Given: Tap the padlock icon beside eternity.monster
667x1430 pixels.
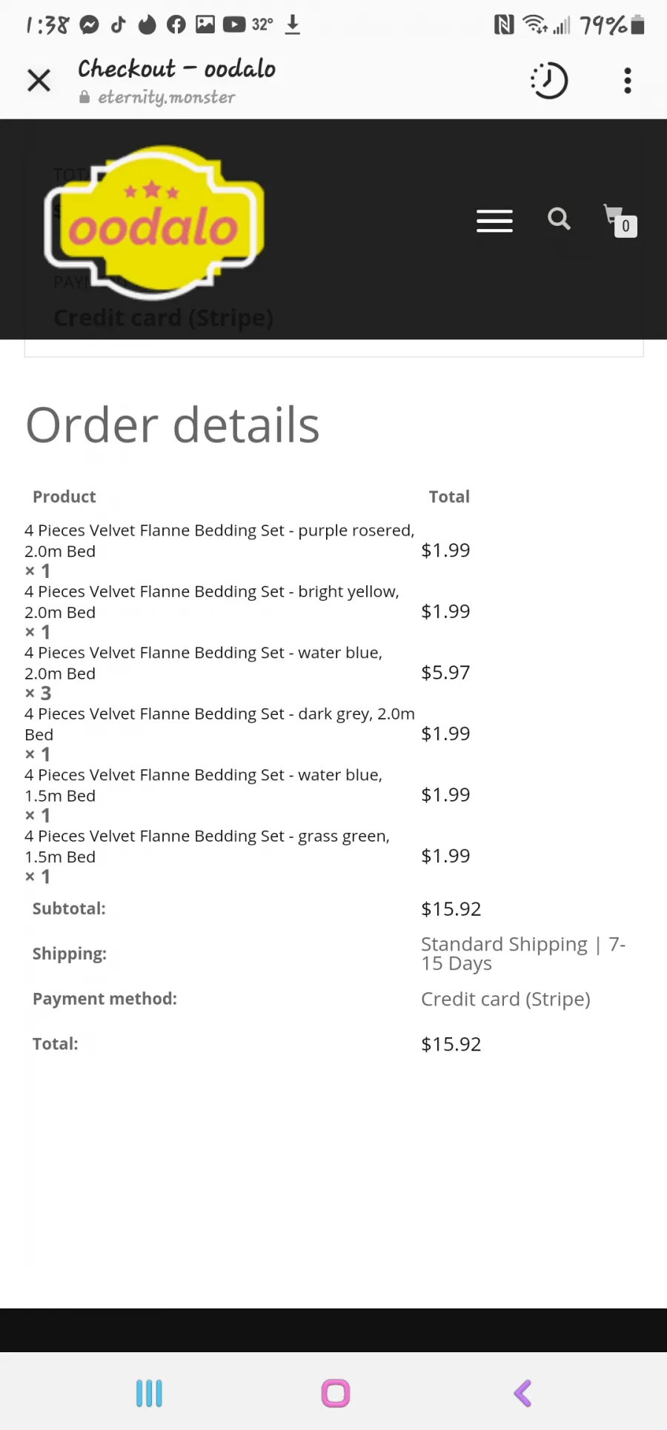Looking at the screenshot, I should pos(84,97).
